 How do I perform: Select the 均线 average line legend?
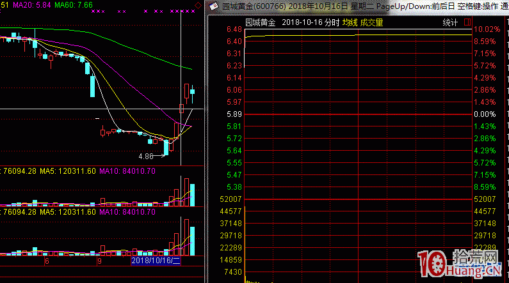click(350, 22)
